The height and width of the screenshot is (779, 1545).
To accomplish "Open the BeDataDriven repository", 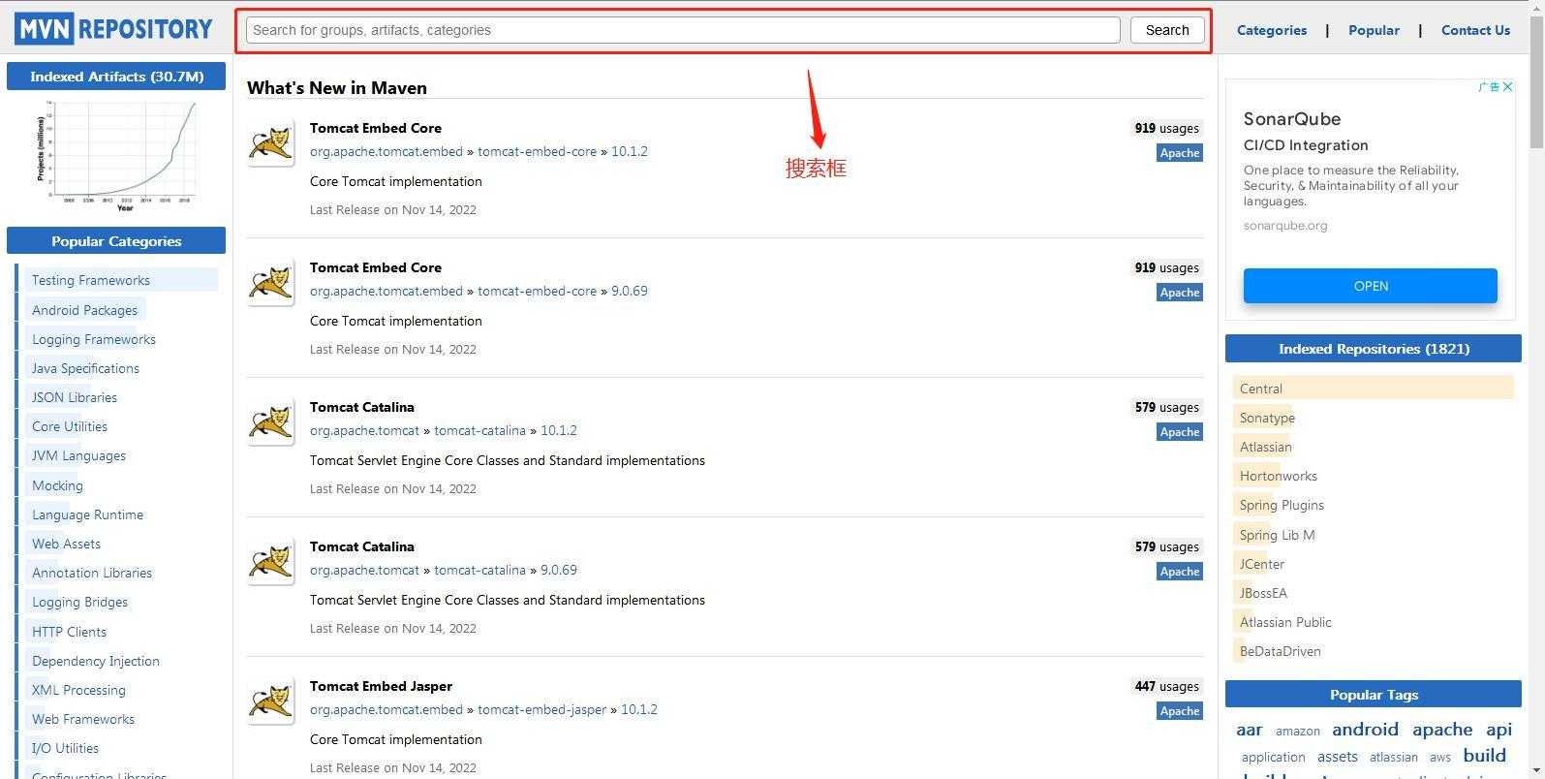I will [1281, 651].
